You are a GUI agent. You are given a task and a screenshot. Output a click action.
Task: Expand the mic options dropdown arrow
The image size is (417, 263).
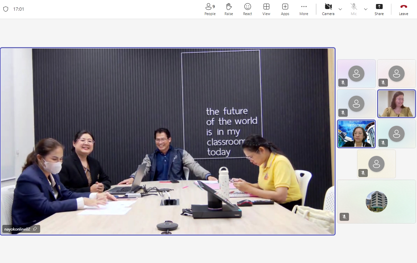pyautogui.click(x=366, y=9)
